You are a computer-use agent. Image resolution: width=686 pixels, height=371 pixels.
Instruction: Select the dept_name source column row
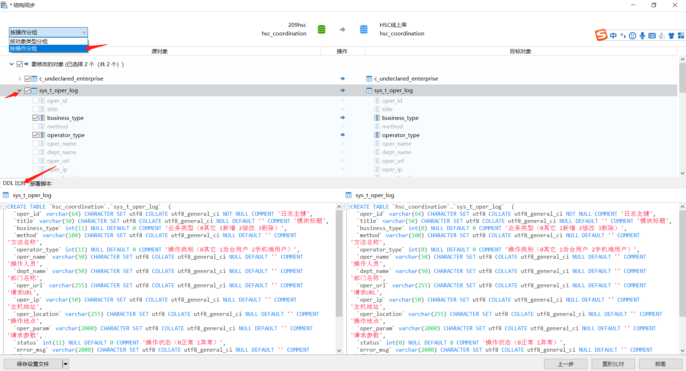tap(62, 152)
